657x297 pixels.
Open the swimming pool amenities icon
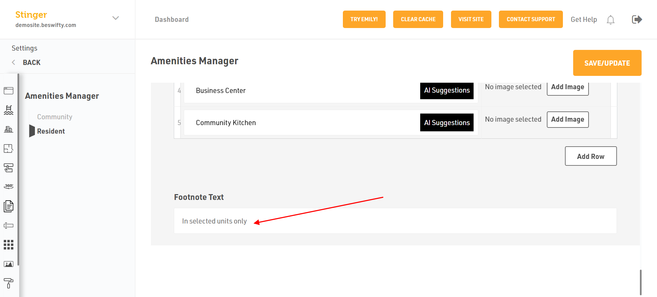pyautogui.click(x=9, y=110)
